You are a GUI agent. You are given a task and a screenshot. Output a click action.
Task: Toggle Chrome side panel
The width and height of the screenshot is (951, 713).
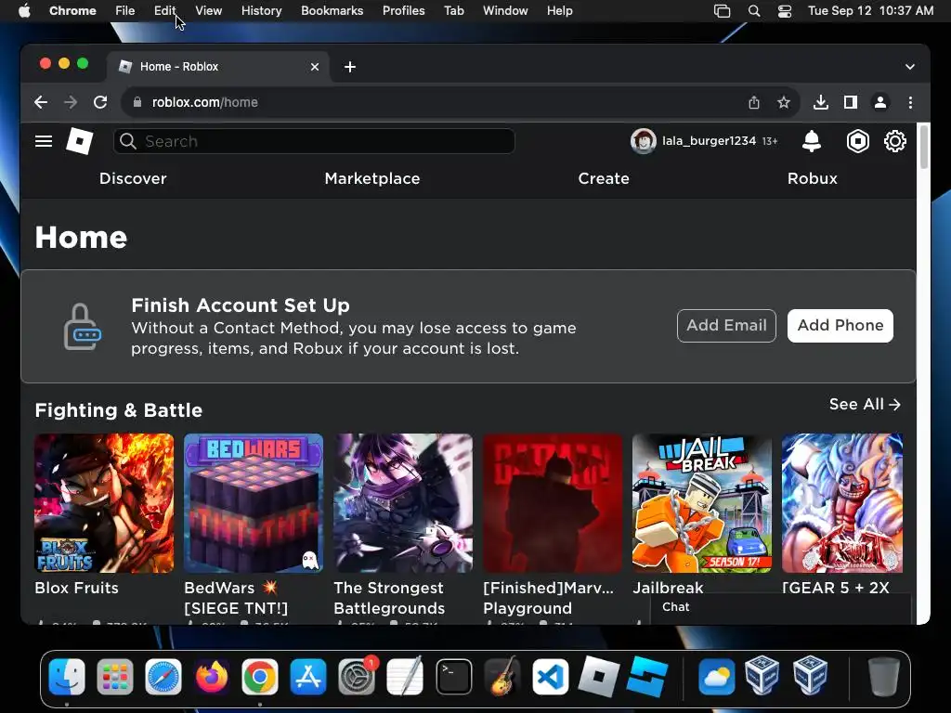click(851, 102)
